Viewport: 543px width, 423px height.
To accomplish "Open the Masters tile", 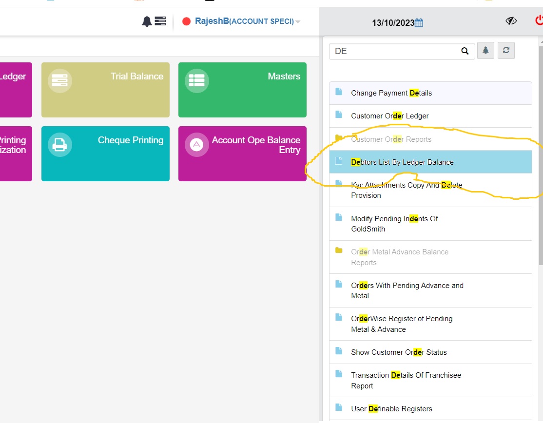I will coord(242,90).
